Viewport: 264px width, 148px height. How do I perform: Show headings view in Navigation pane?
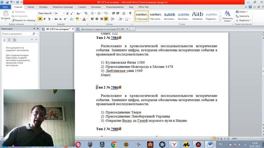[4, 40]
